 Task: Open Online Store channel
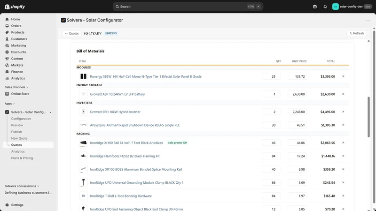pos(20,94)
